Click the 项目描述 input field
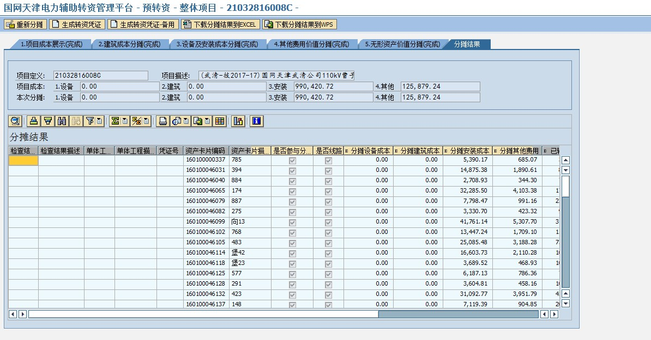This screenshot has height=340, width=651. click(276, 76)
